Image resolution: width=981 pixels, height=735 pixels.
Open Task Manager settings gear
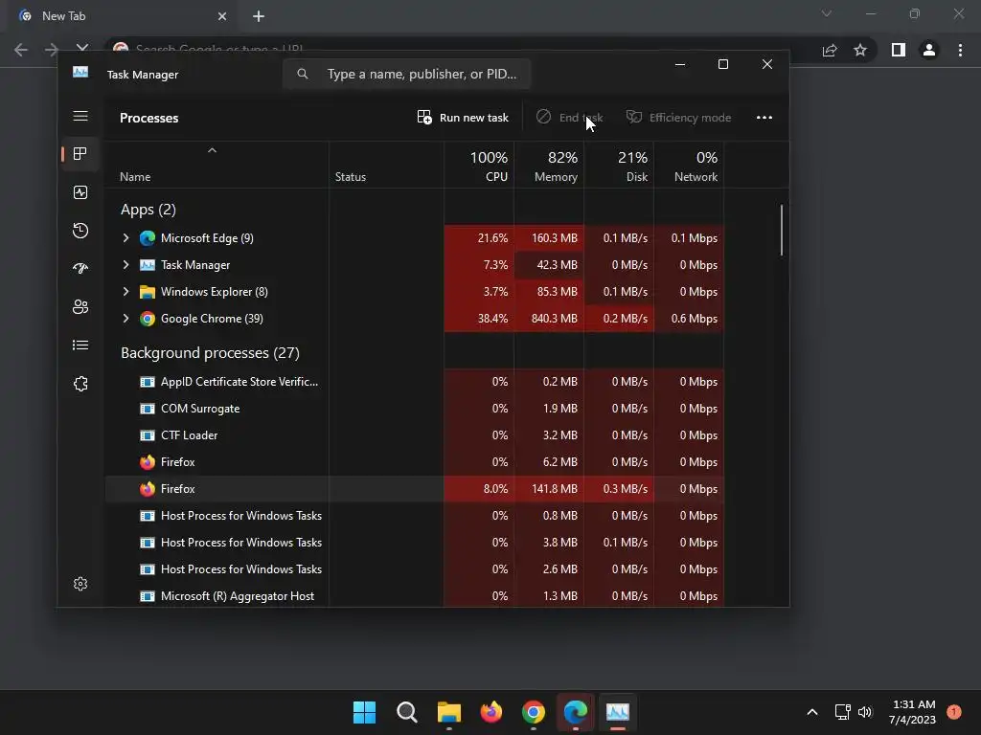pyautogui.click(x=80, y=584)
